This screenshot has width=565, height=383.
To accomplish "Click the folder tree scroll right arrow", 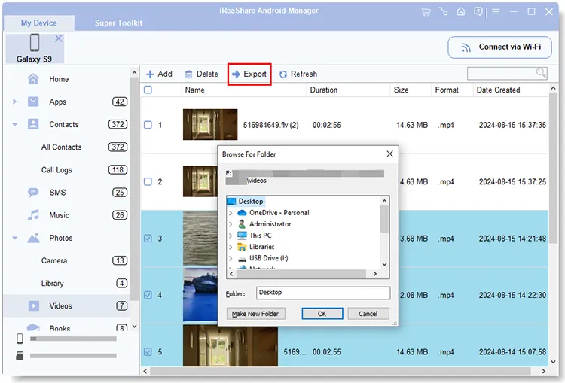I will (x=374, y=274).
